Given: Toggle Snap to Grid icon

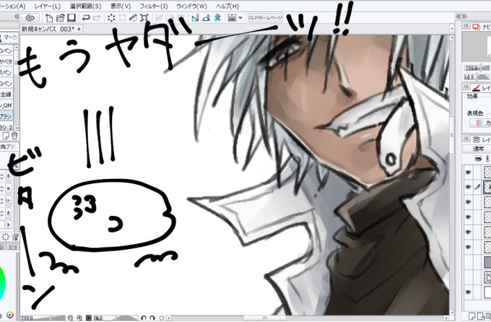Looking at the screenshot, I should pyautogui.click(x=217, y=18).
